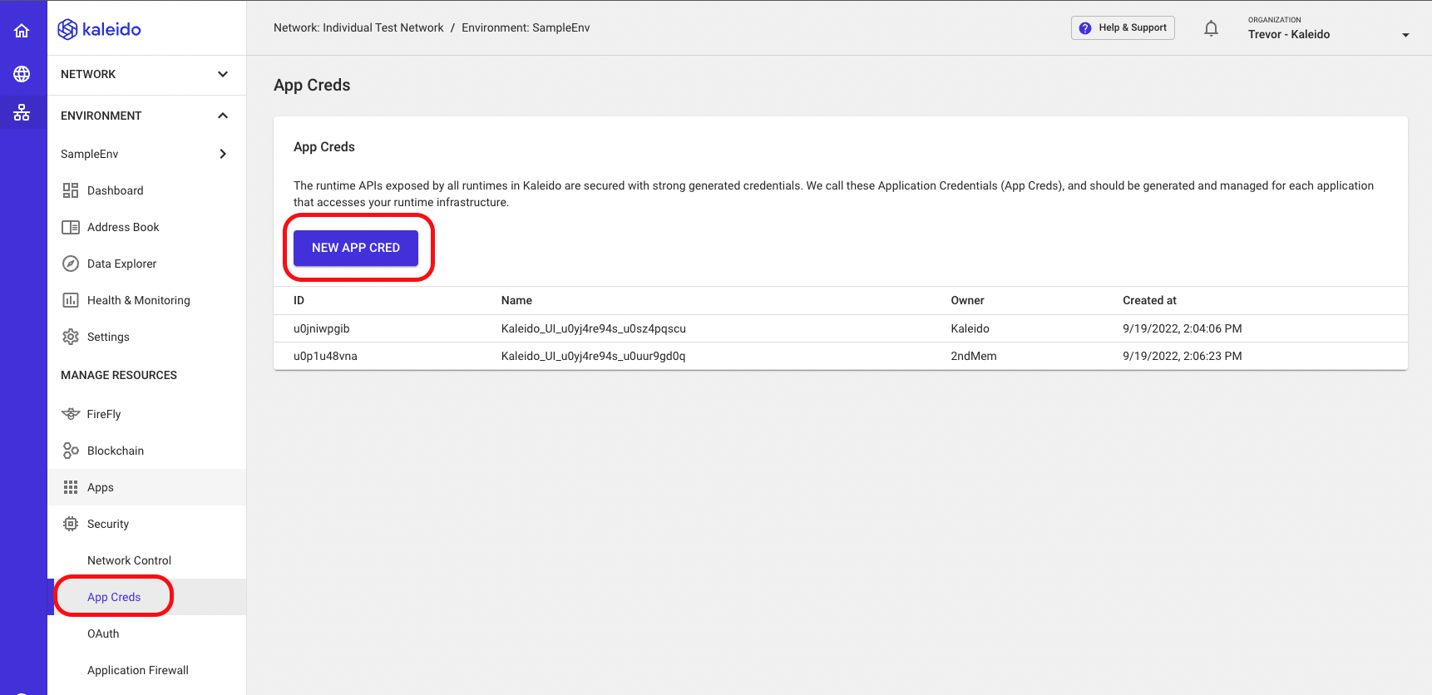Click the FireFly icon
This screenshot has width=1432, height=695.
click(71, 414)
